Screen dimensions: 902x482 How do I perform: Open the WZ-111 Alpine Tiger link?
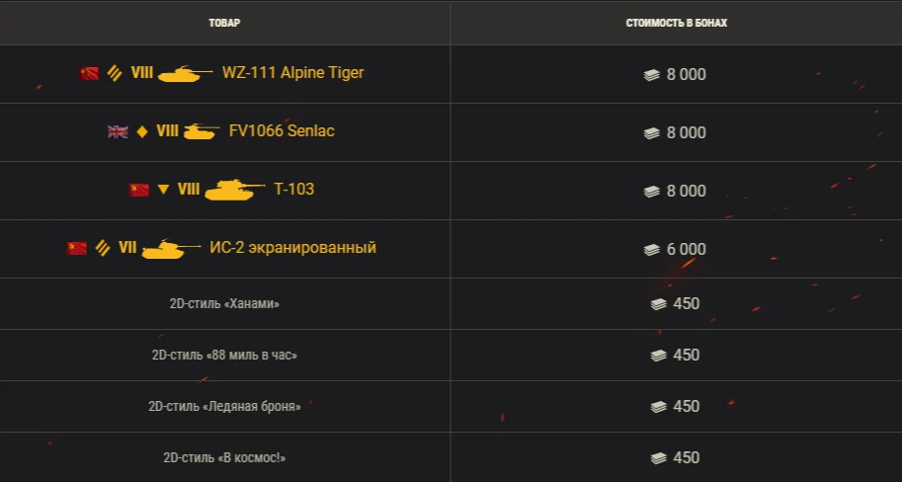click(292, 73)
